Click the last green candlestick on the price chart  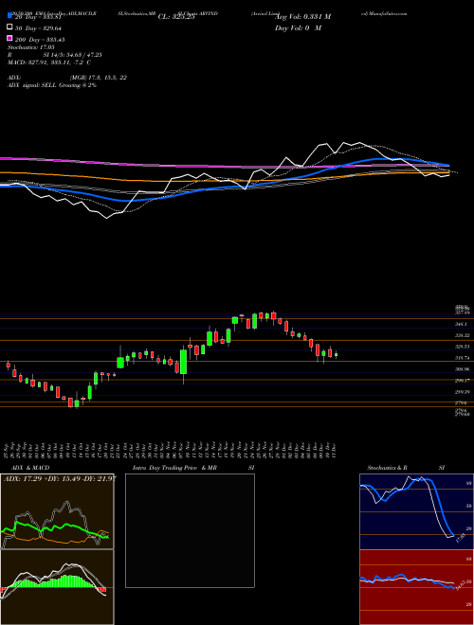337,354
